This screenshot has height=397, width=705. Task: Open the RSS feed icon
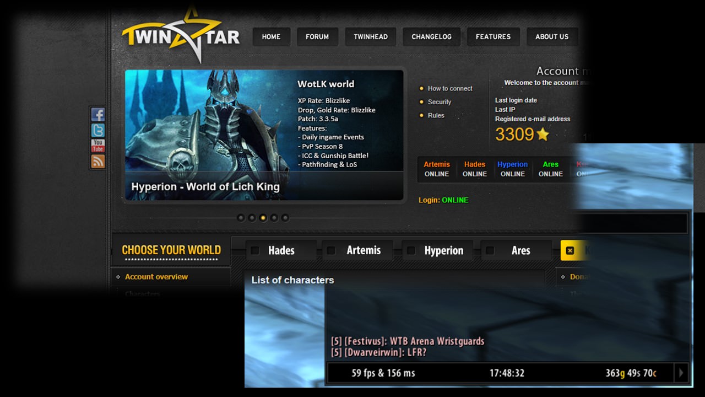pyautogui.click(x=97, y=162)
